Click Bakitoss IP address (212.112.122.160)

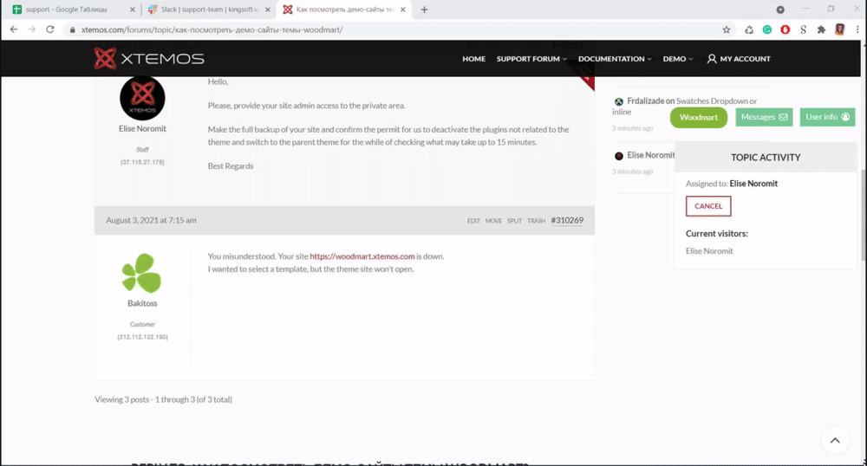click(142, 337)
